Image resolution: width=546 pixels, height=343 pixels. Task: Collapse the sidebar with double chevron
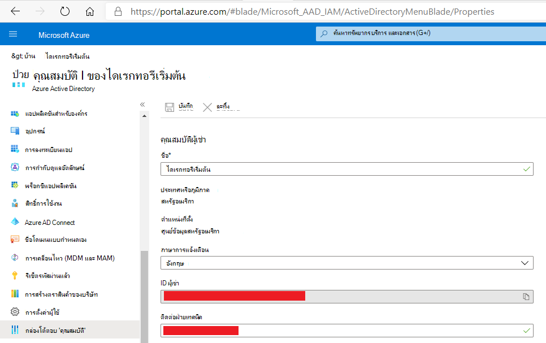(x=142, y=105)
